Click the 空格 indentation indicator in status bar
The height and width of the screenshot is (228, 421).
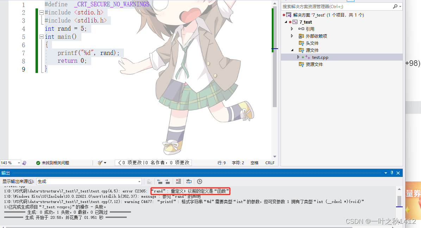click(x=254, y=162)
